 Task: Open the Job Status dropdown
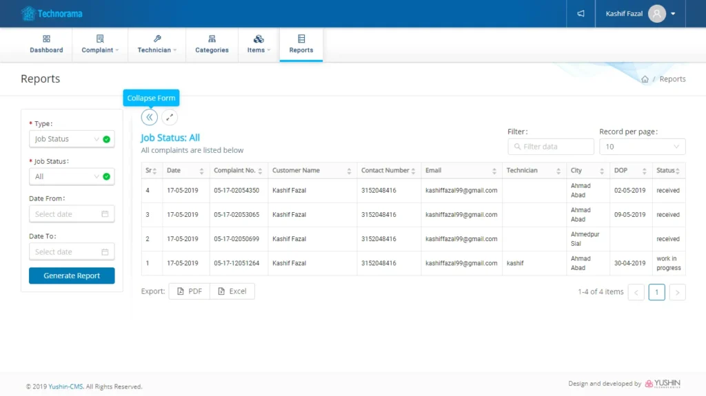(72, 177)
